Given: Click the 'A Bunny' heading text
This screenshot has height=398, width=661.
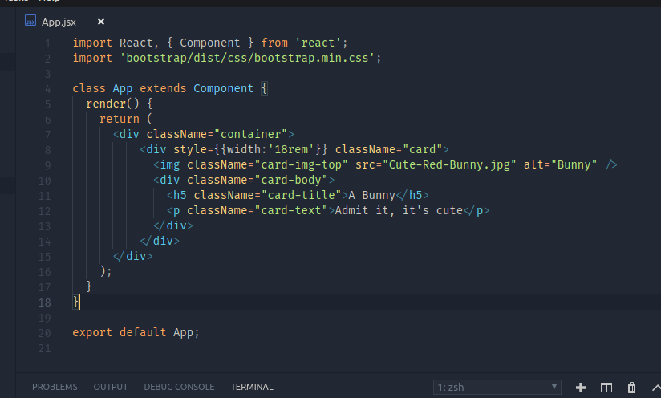Looking at the screenshot, I should pyautogui.click(x=372, y=195).
